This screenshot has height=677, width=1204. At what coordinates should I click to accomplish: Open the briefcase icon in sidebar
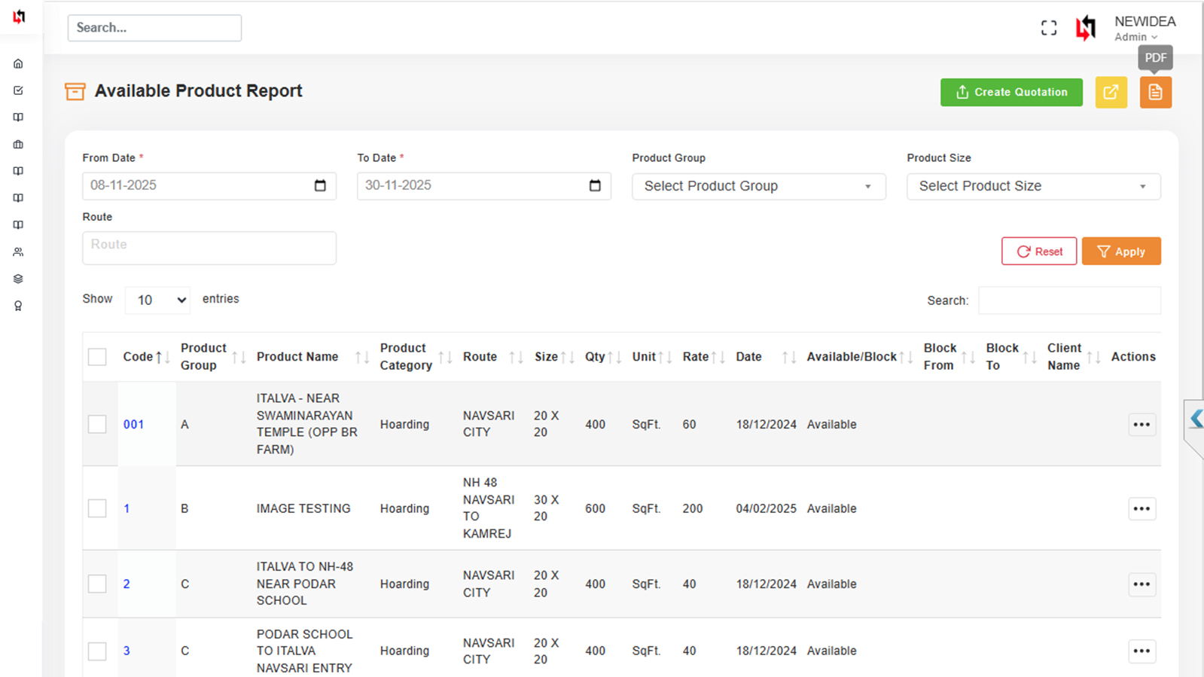tap(18, 145)
